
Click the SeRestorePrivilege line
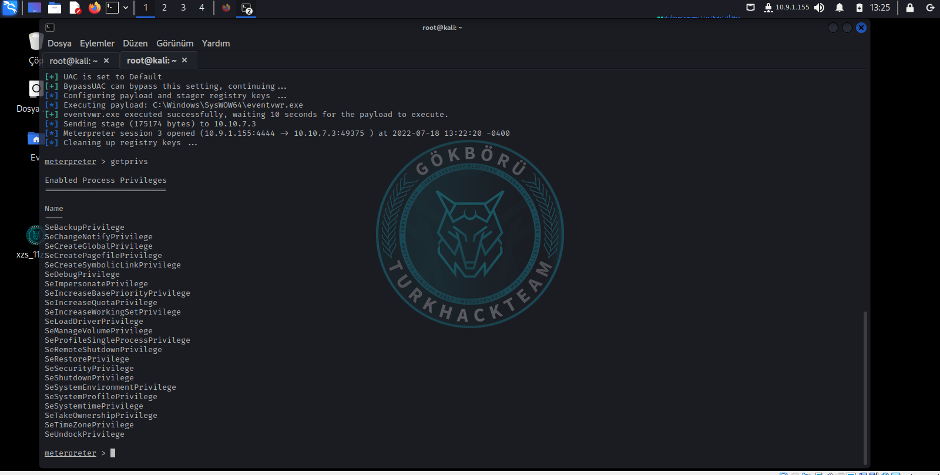(x=87, y=359)
